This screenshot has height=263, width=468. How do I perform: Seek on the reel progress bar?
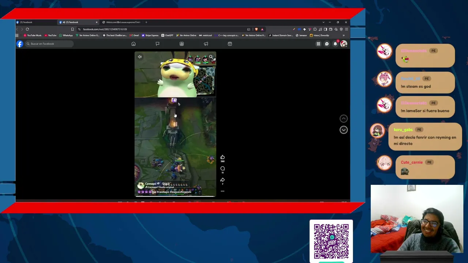coord(175,196)
